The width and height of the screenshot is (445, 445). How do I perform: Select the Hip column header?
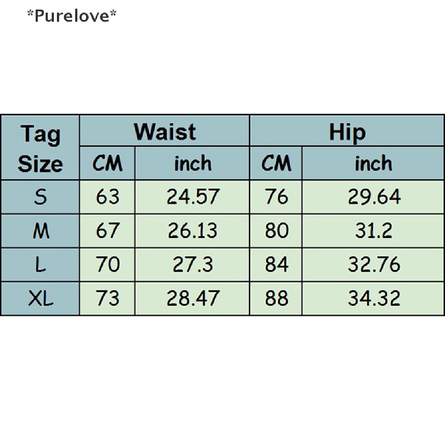(x=347, y=131)
